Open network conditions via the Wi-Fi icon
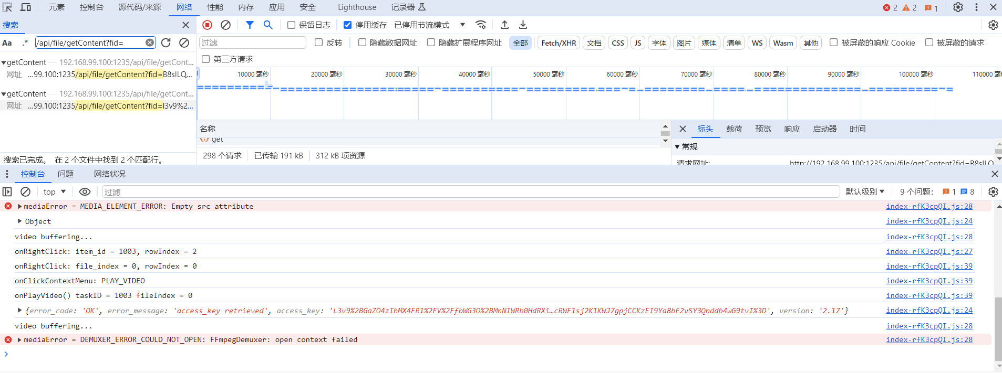 point(480,25)
